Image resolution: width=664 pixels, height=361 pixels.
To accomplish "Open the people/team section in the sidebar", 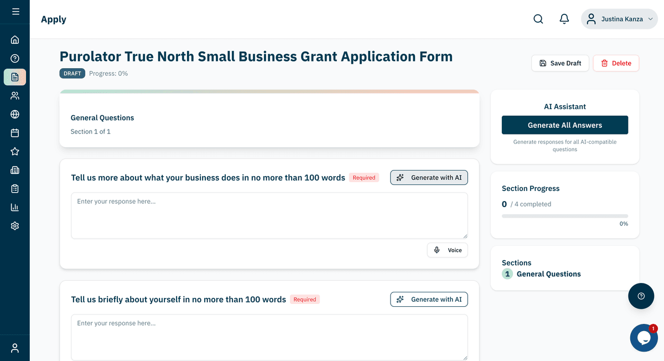I will coord(14,95).
